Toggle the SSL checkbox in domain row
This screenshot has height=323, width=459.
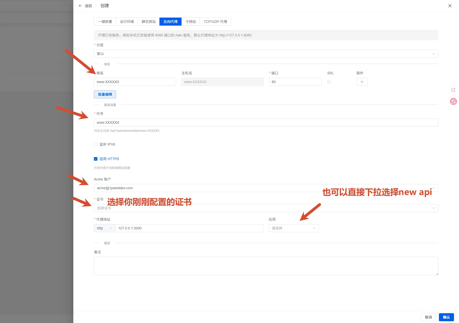(x=329, y=82)
